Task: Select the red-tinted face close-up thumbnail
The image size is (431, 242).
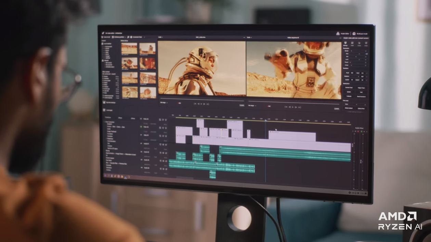Action: click(x=147, y=63)
